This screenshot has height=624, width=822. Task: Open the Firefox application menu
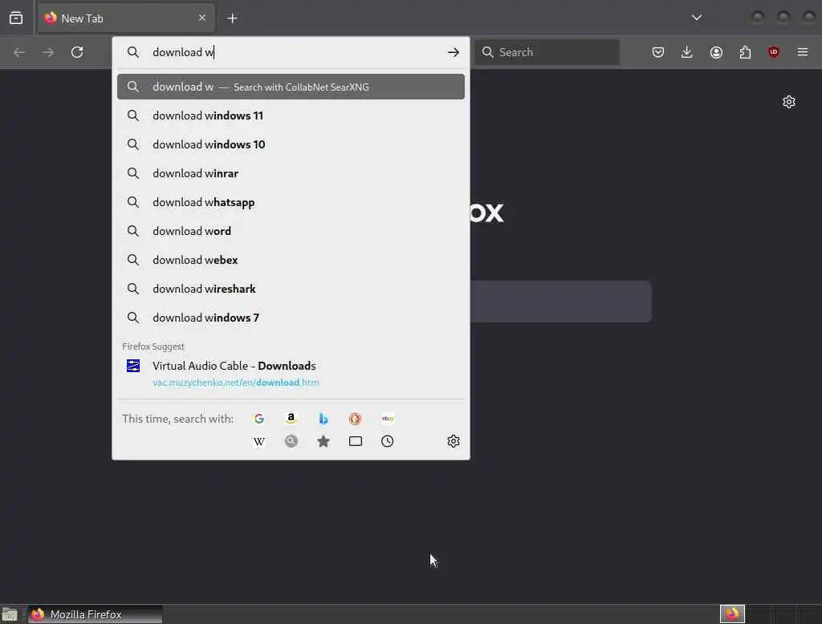803,52
